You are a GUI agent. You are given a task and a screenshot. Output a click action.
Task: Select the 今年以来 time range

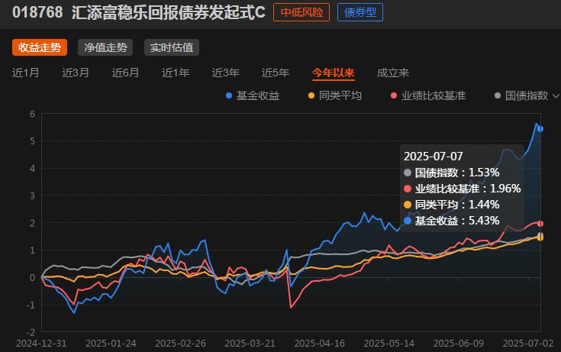333,73
